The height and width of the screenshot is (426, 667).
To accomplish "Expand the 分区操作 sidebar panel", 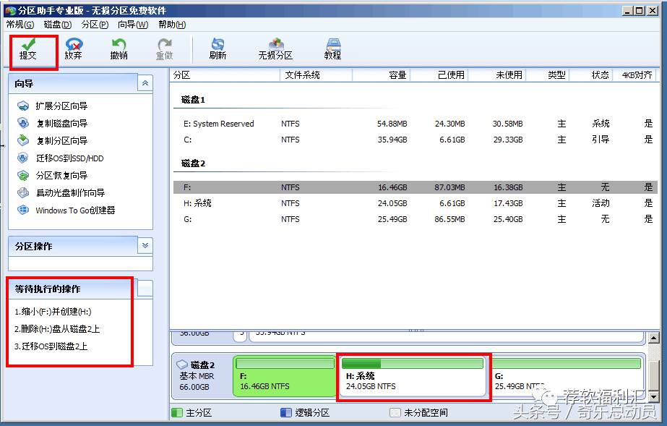I will 145,246.
